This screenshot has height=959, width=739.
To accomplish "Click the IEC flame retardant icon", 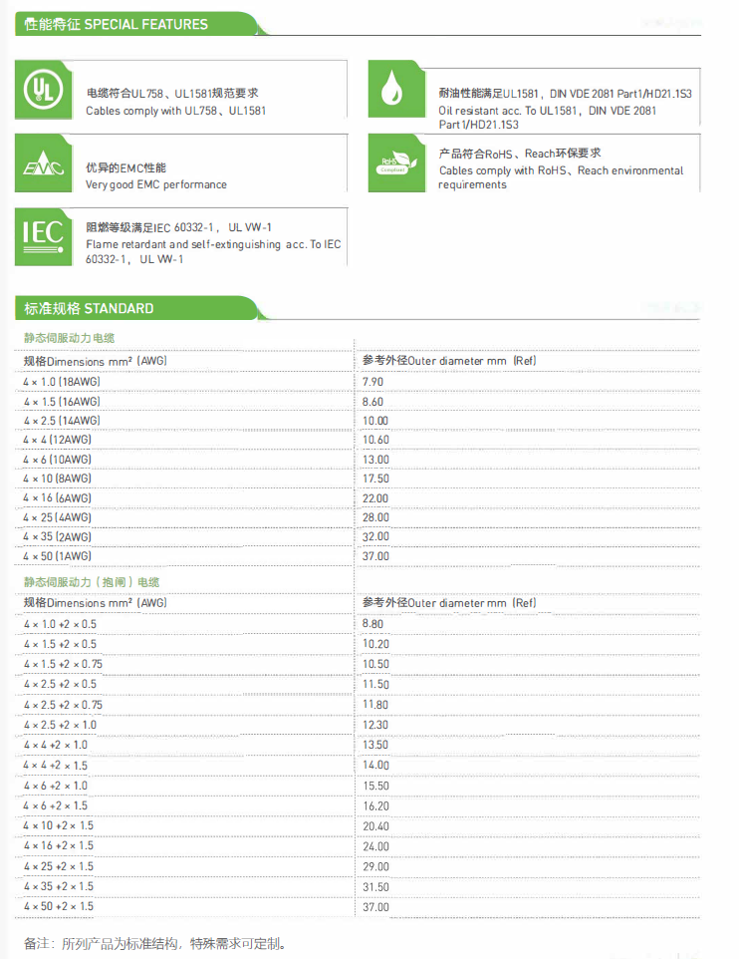I will [44, 236].
